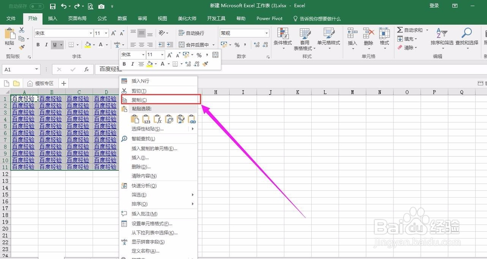Click Tell me what you want to do
Image resolution: width=487 pixels, height=259 pixels.
(x=317, y=18)
